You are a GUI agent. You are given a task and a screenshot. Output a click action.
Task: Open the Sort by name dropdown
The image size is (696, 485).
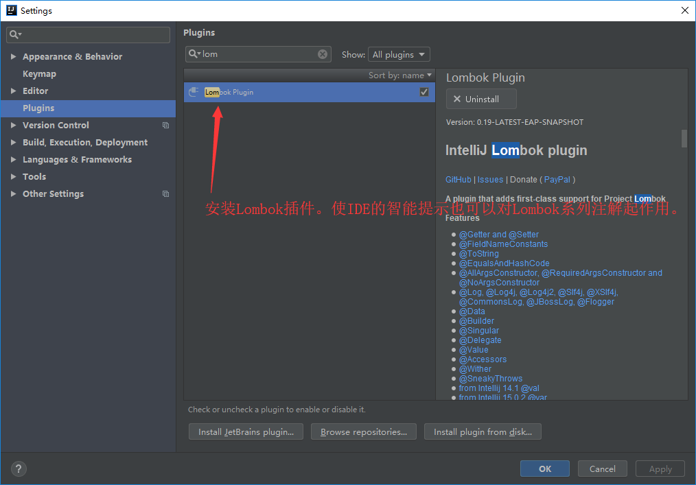[400, 75]
